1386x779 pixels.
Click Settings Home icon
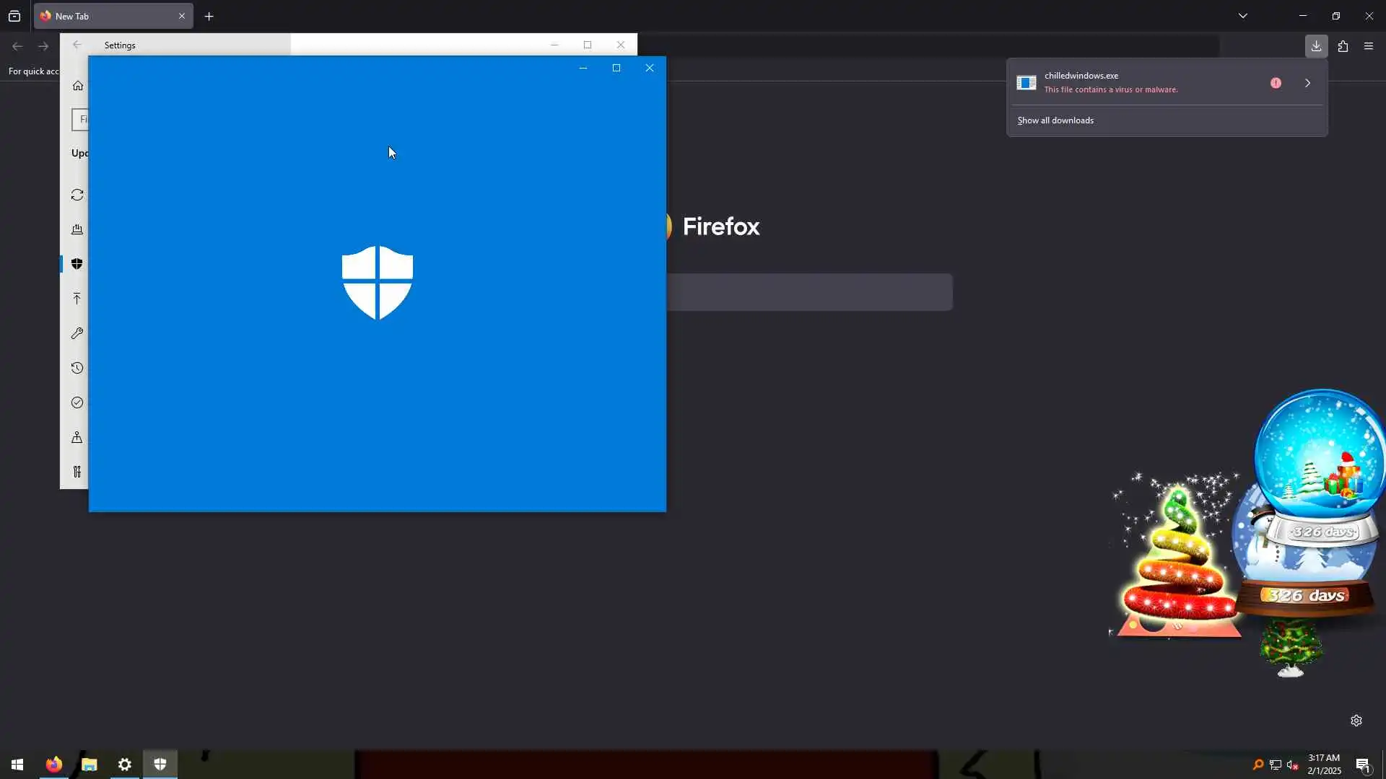(x=78, y=86)
